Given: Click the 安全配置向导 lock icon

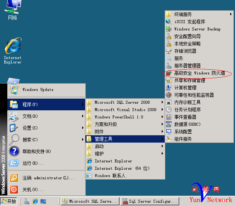Looking at the screenshot, I should (x=169, y=36).
